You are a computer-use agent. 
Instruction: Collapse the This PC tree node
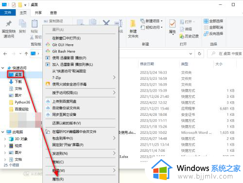pos(3,132)
